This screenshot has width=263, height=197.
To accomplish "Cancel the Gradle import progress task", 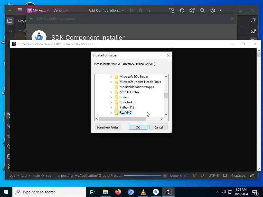I will [165, 176].
